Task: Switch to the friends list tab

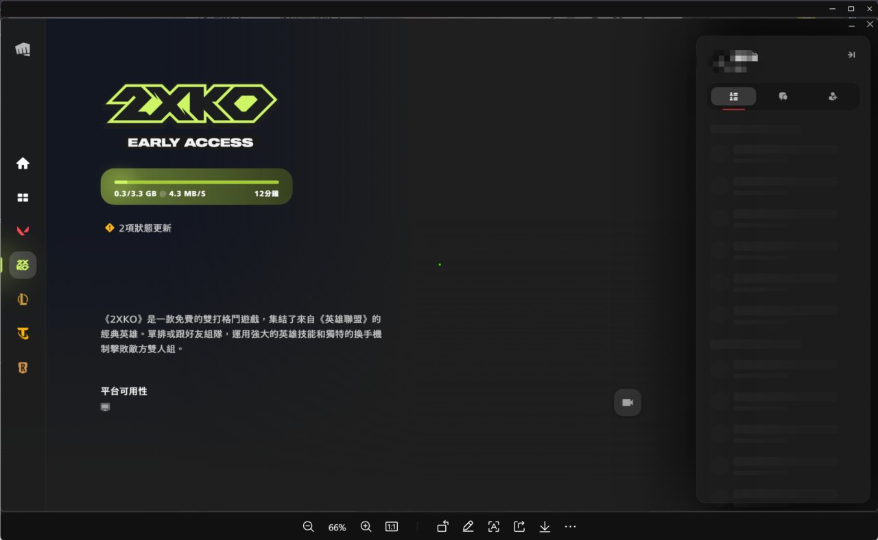Action: (x=733, y=97)
